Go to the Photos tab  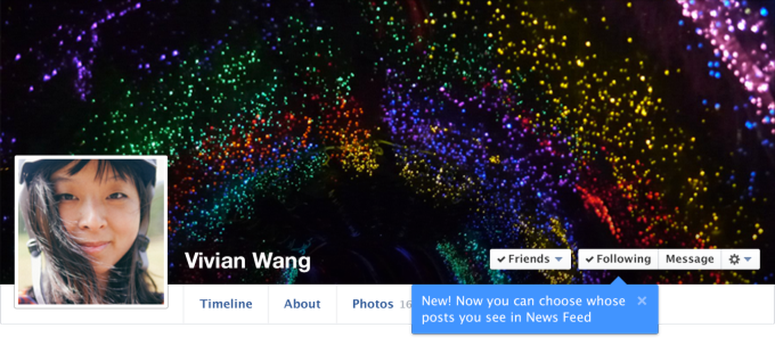click(x=372, y=304)
